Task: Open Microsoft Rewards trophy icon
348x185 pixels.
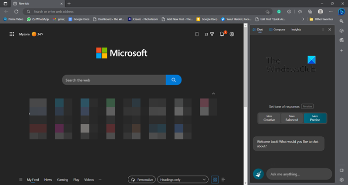Action: pos(209,34)
